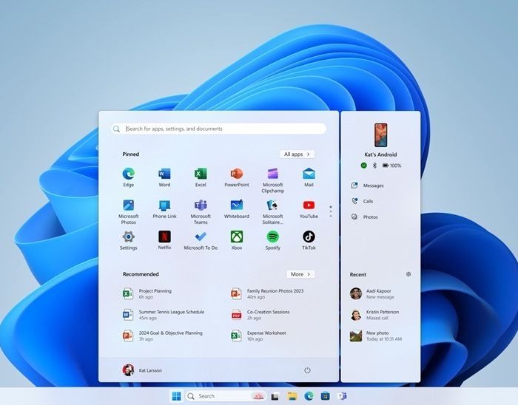Open the YouTube pinned app

(x=309, y=208)
